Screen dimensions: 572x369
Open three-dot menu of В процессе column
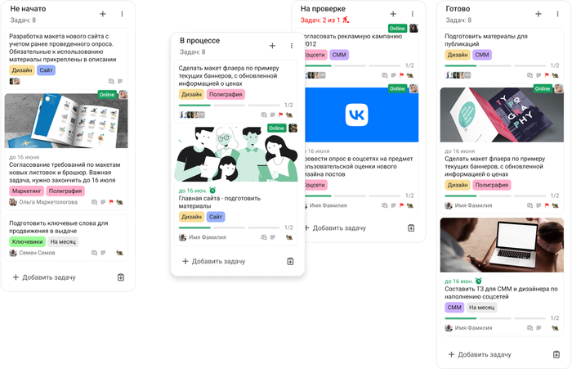292,46
